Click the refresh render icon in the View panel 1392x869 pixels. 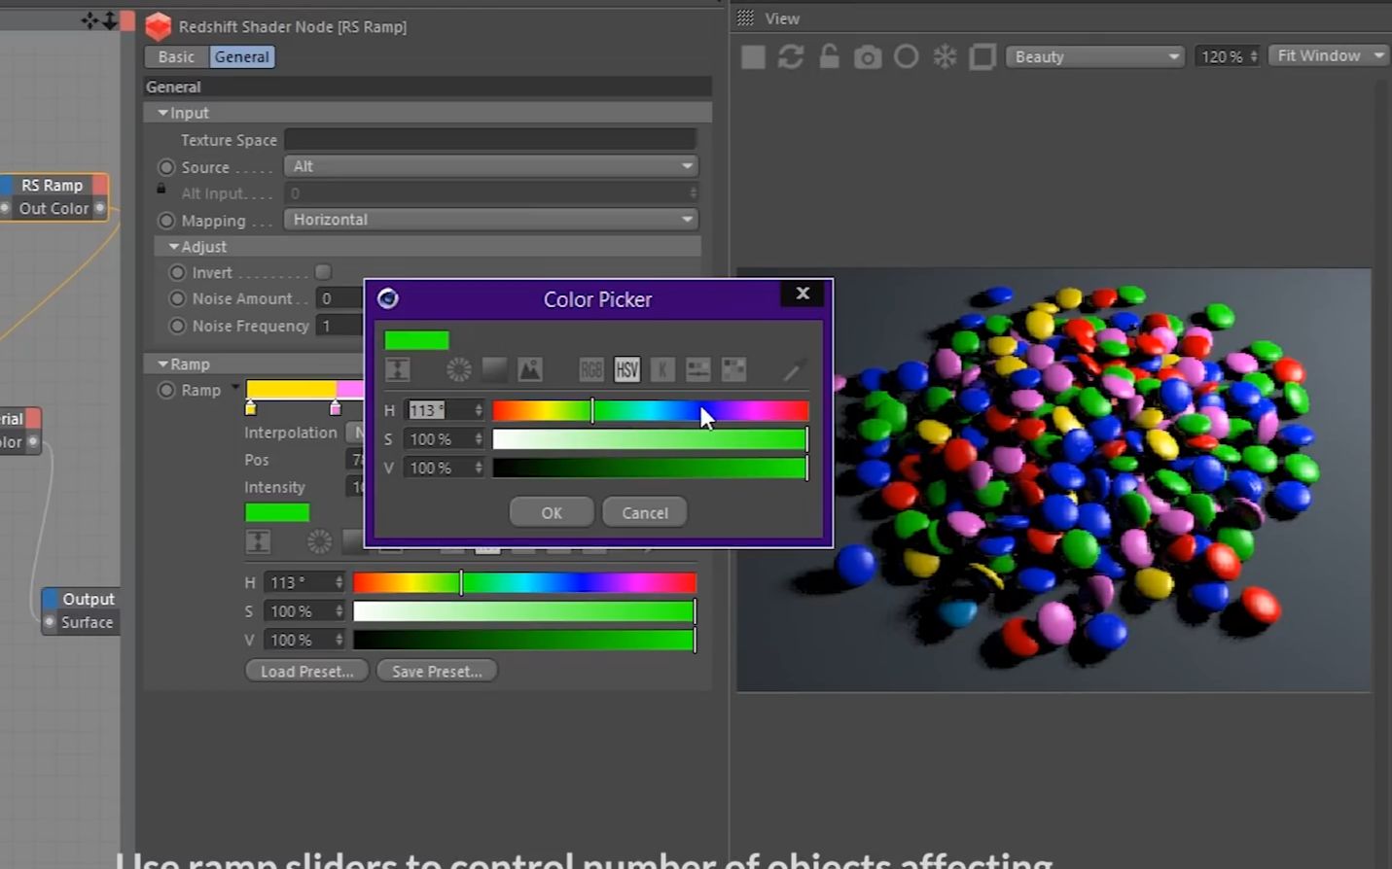(790, 56)
